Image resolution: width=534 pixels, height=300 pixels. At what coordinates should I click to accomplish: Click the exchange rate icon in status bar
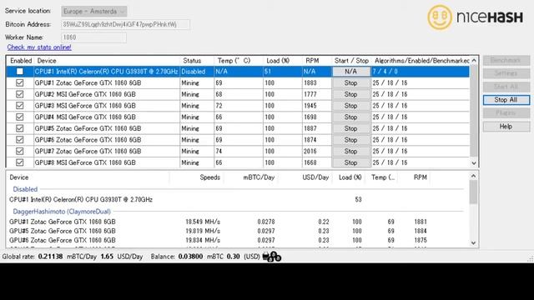[272, 257]
